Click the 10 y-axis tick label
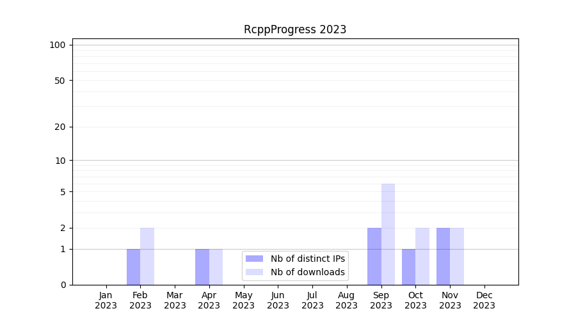The height and width of the screenshot is (320, 576). [60, 161]
